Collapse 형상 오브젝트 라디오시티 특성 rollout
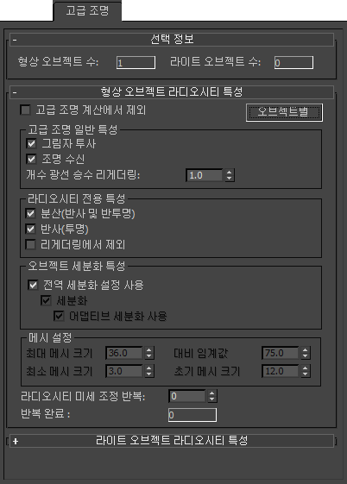 pos(172,92)
